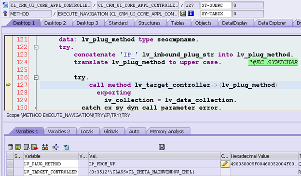
Task: Click the Variable column header
Action: click(51, 156)
